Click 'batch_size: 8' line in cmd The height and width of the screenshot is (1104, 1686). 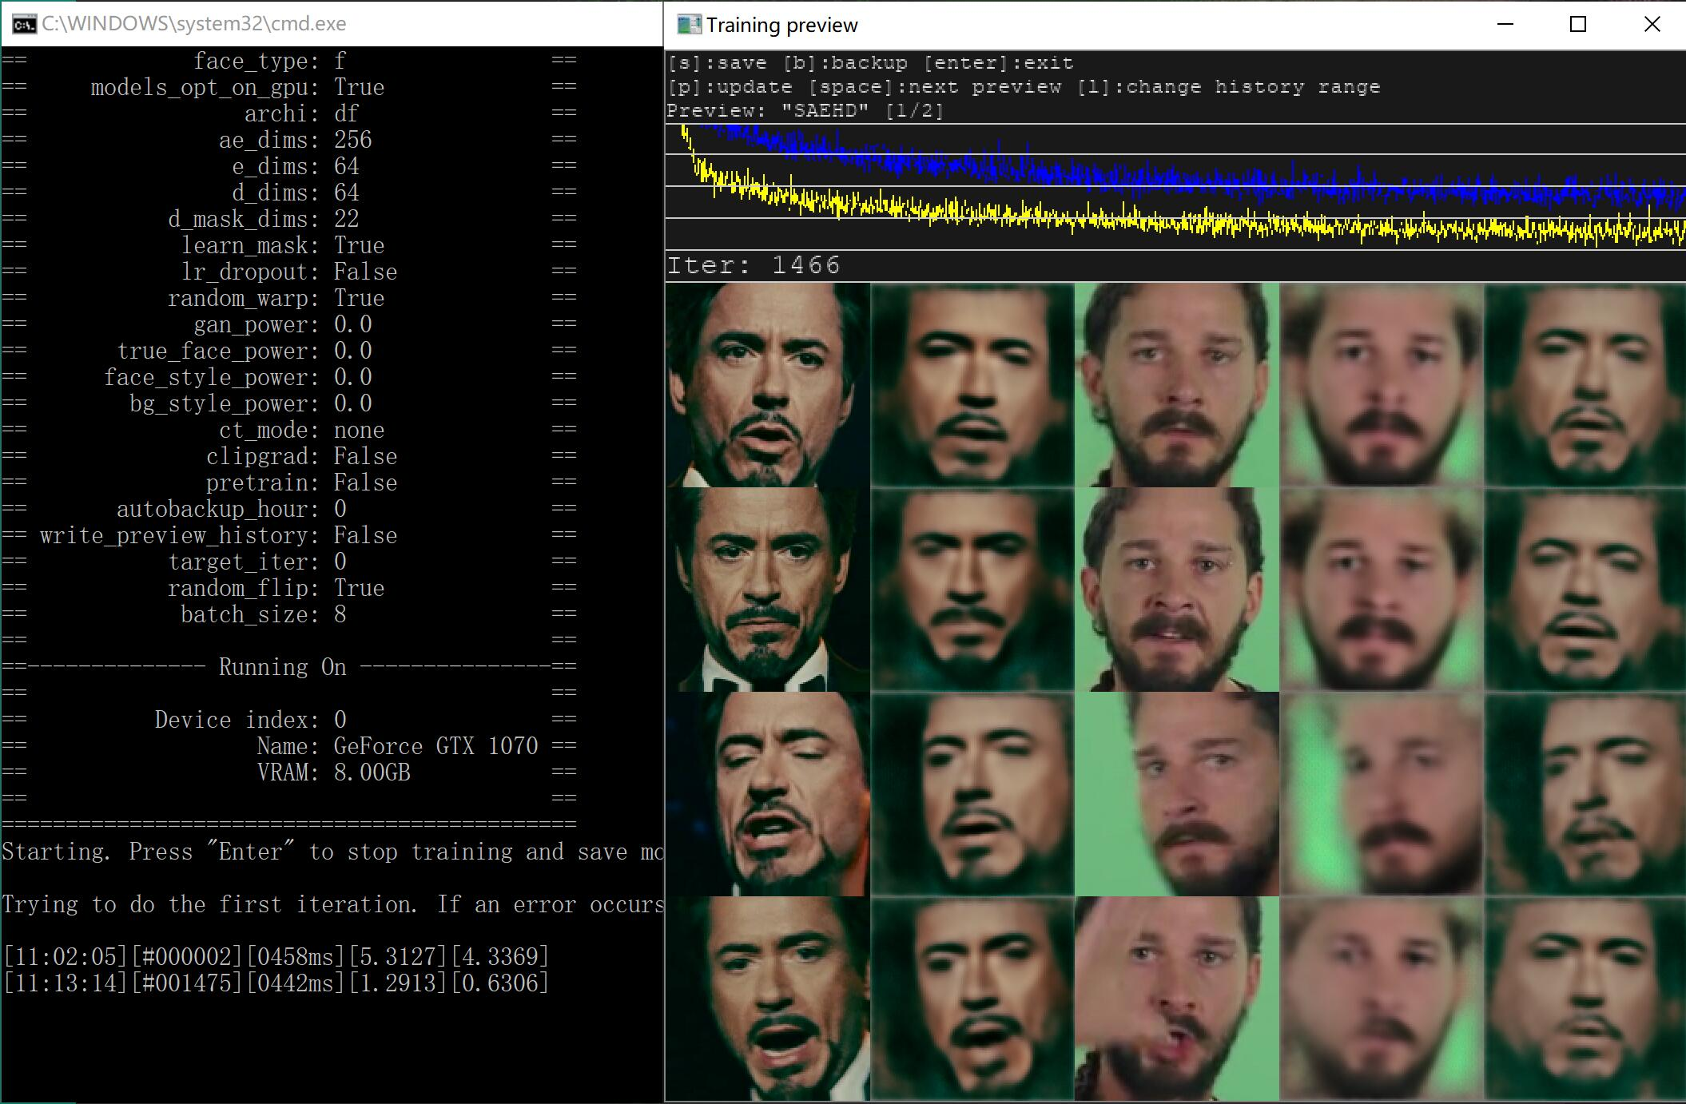(264, 614)
